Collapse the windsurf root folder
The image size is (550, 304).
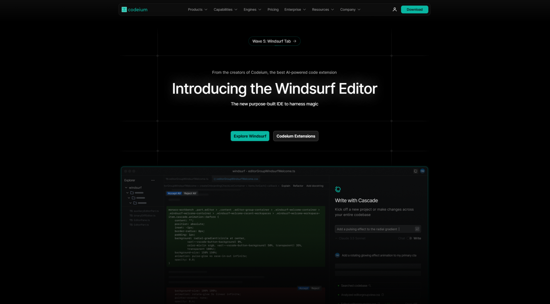[x=126, y=188]
